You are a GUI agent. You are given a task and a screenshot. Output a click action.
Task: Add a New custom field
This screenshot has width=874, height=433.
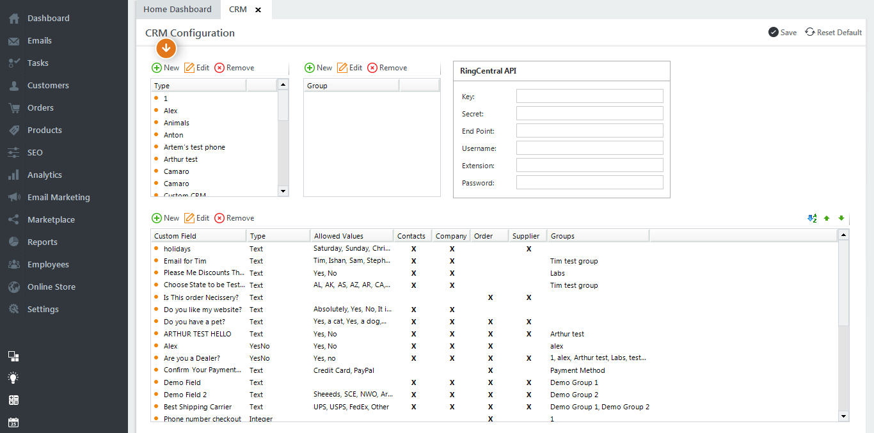pos(166,218)
